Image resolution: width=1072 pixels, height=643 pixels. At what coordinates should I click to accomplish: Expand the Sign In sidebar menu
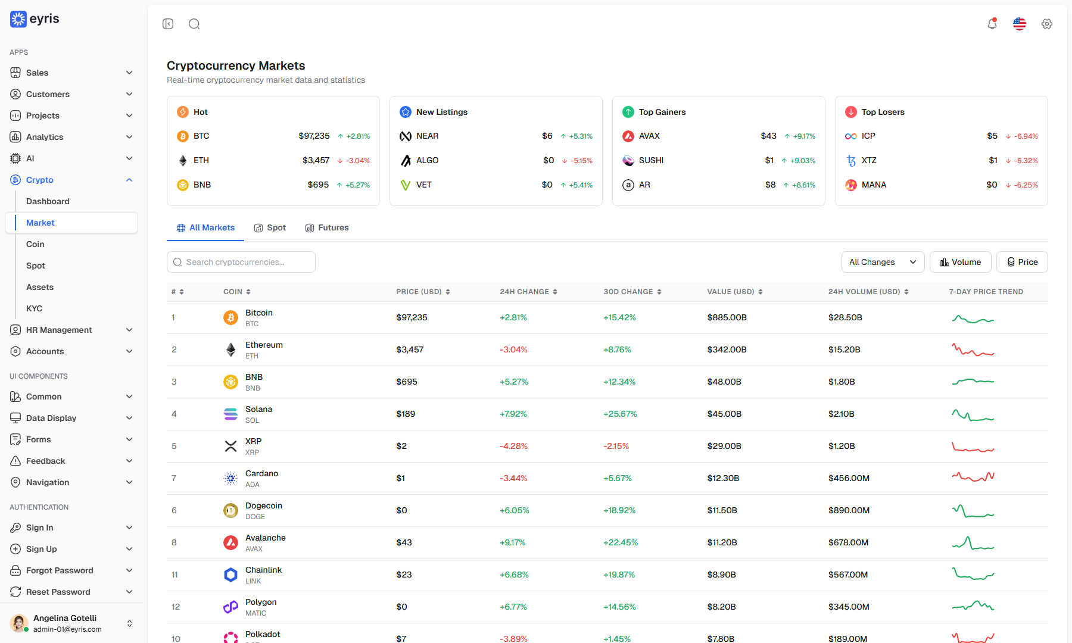(71, 527)
